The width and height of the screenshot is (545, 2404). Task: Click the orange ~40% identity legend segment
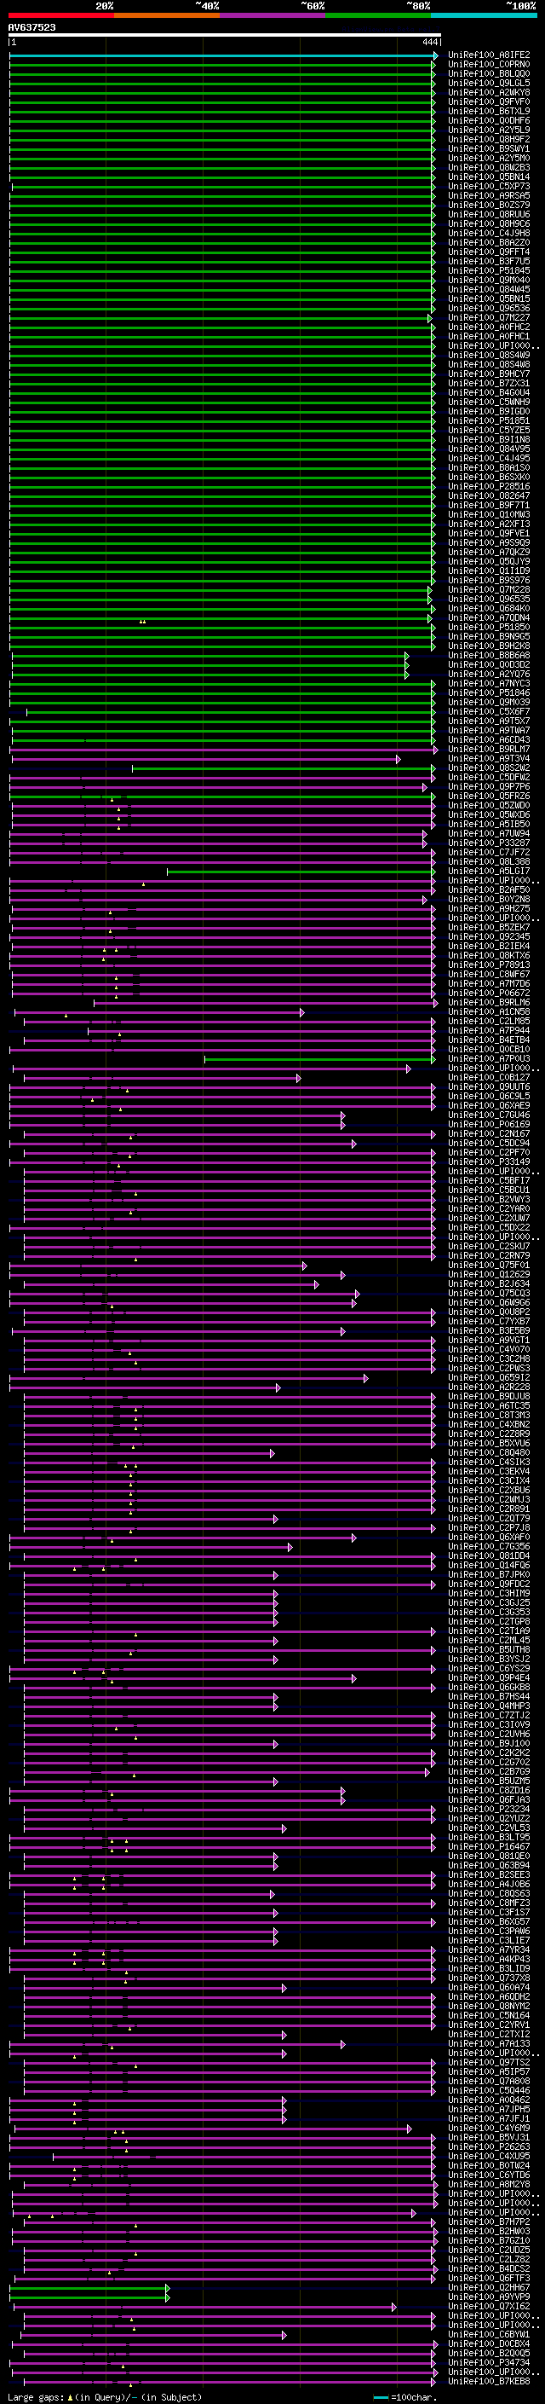pos(167,15)
